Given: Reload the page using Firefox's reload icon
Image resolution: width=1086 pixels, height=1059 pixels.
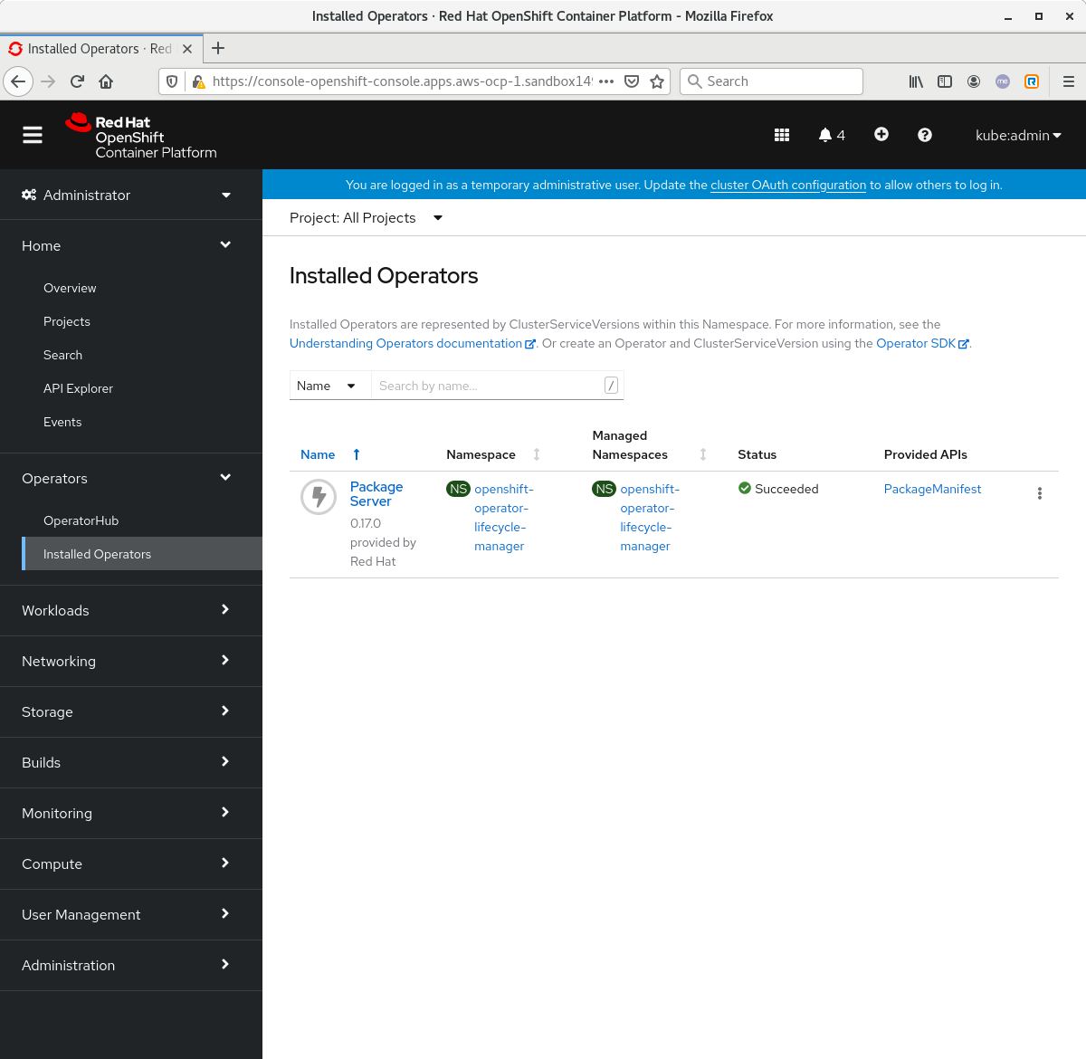Looking at the screenshot, I should 76,81.
